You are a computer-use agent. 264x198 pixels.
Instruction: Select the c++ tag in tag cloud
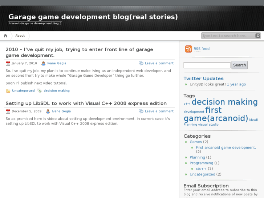pos(187,104)
